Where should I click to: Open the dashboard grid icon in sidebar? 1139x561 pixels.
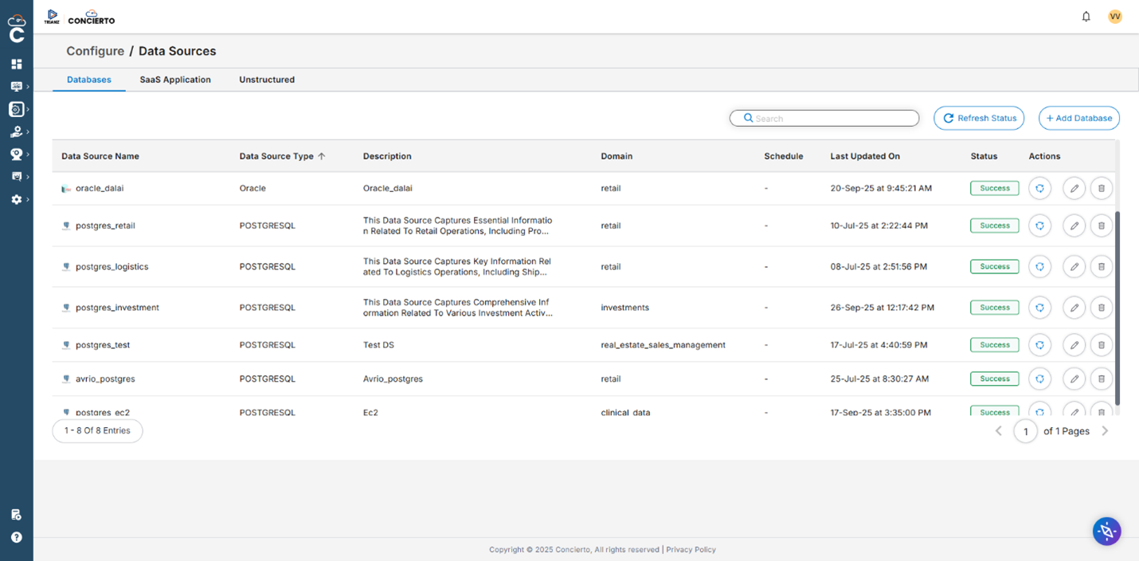(x=17, y=64)
